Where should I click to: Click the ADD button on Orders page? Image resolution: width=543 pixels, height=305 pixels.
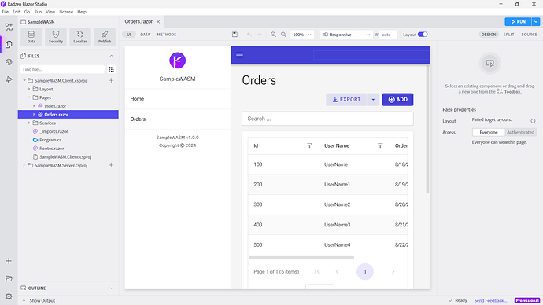point(397,99)
